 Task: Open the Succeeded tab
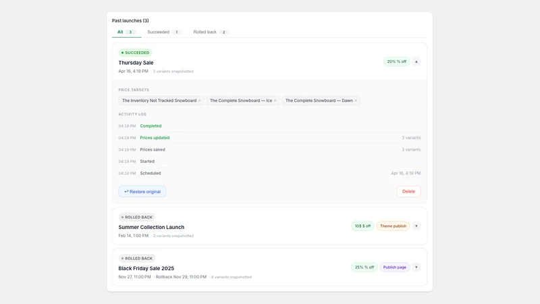pos(164,32)
